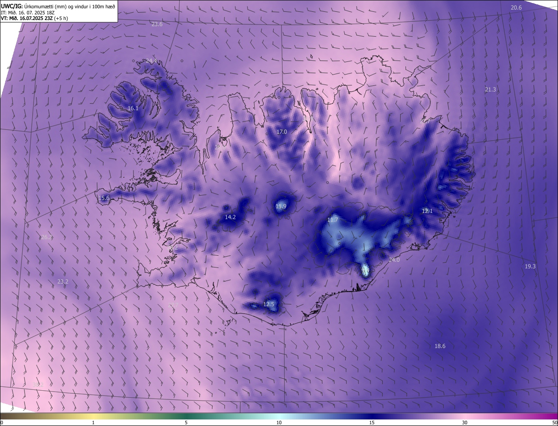558x426 pixels.
Task: Click the 17.0 value on the map
Action: click(282, 132)
